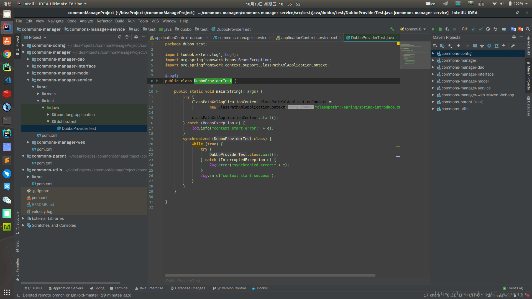This screenshot has height=299, width=532.
Task: Toggle the Favorites side tool window
Action: point(17,269)
